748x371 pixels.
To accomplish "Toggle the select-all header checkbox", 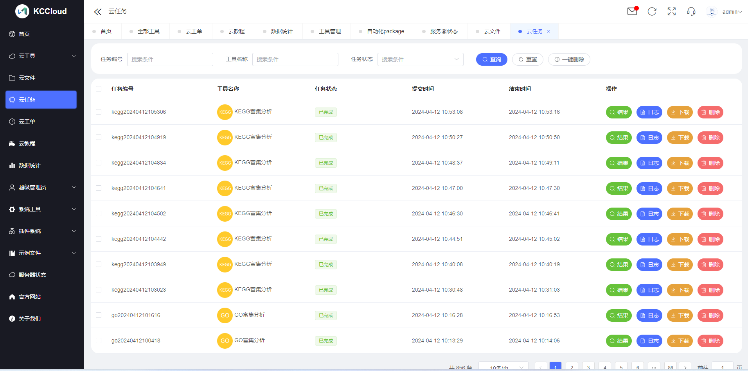I will (x=99, y=89).
